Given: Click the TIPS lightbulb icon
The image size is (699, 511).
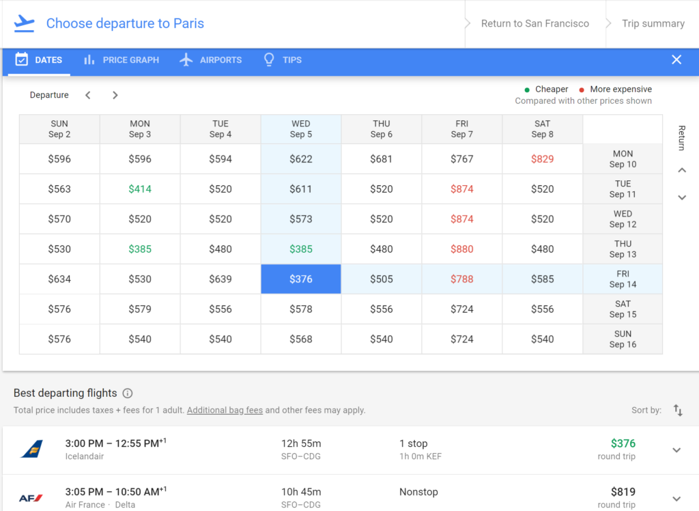Looking at the screenshot, I should [x=268, y=59].
